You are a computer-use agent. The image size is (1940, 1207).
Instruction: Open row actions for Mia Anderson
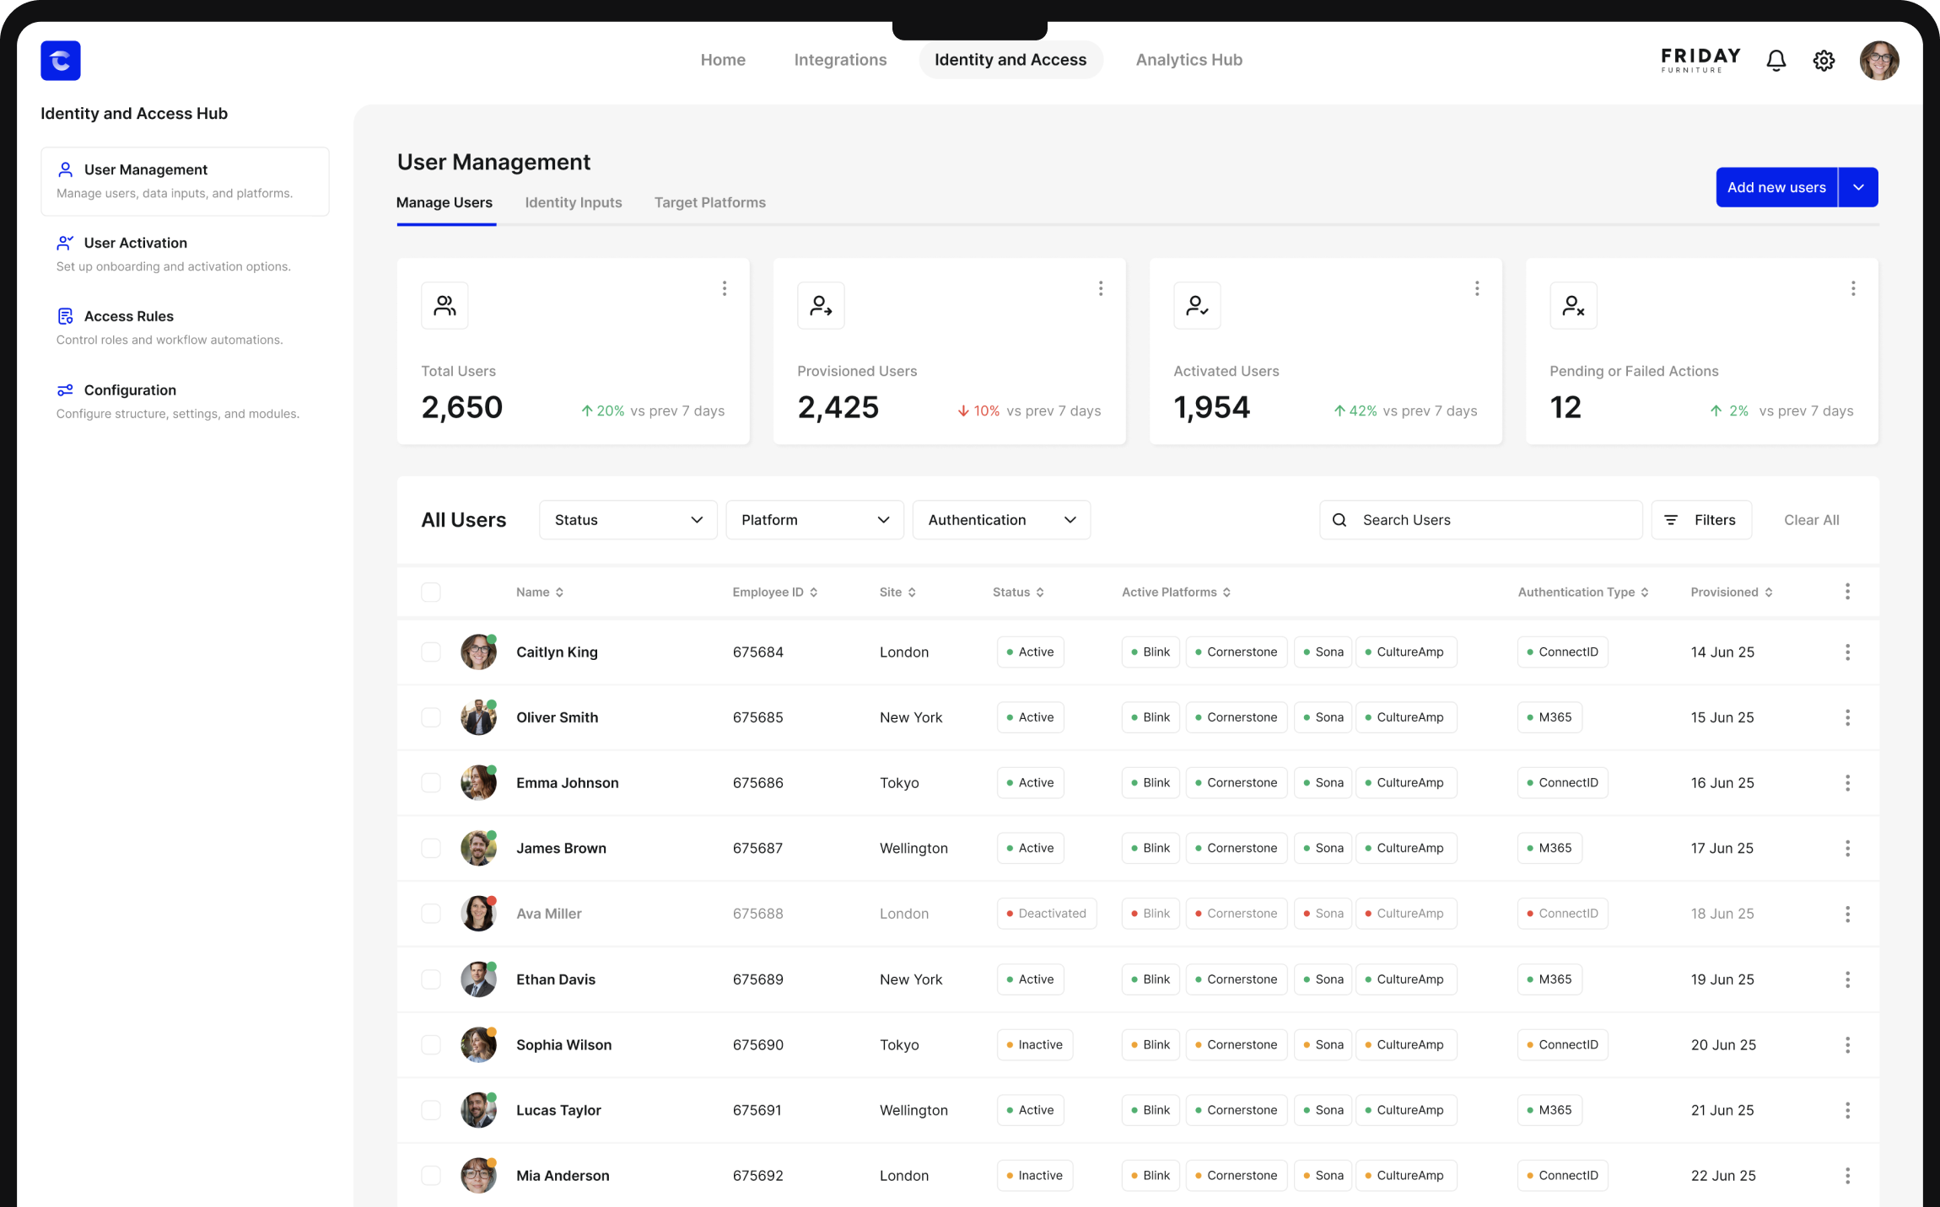(x=1847, y=1176)
